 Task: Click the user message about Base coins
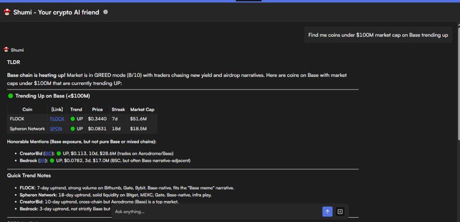coord(378,35)
